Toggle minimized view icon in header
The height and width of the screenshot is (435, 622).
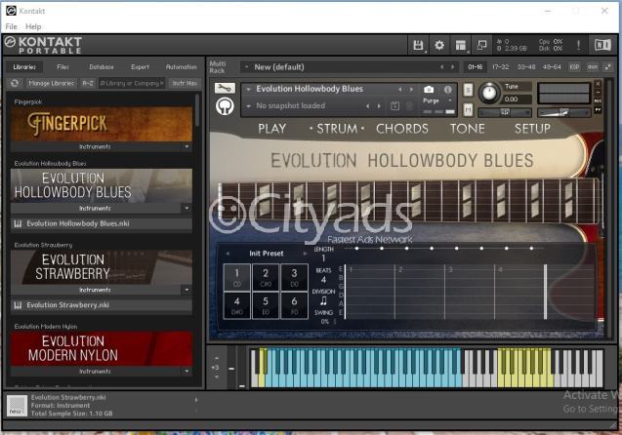[x=481, y=45]
